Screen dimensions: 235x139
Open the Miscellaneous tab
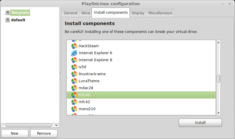pyautogui.click(x=160, y=13)
